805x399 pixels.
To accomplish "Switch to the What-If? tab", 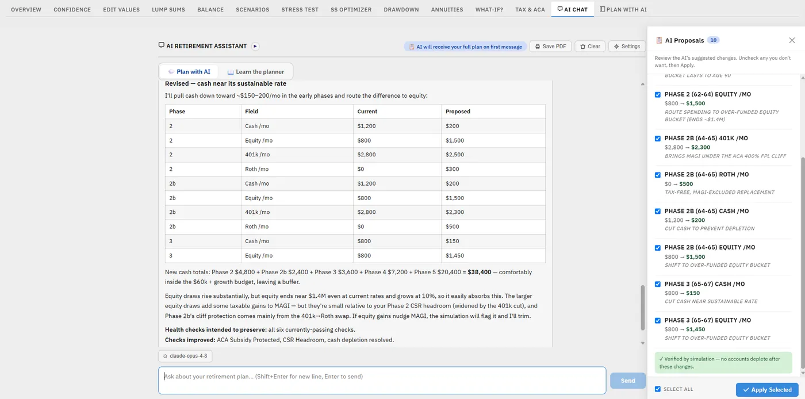I will [x=489, y=9].
